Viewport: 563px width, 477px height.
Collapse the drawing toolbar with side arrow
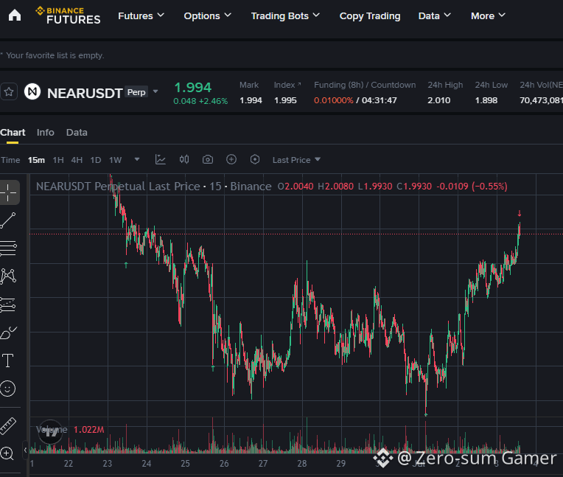coord(25,450)
